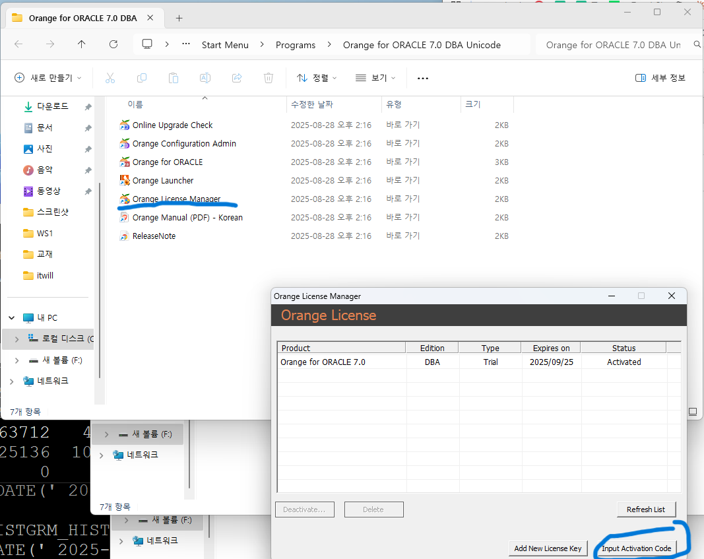The image size is (704, 559).
Task: Click the Explorer search box
Action: point(614,45)
